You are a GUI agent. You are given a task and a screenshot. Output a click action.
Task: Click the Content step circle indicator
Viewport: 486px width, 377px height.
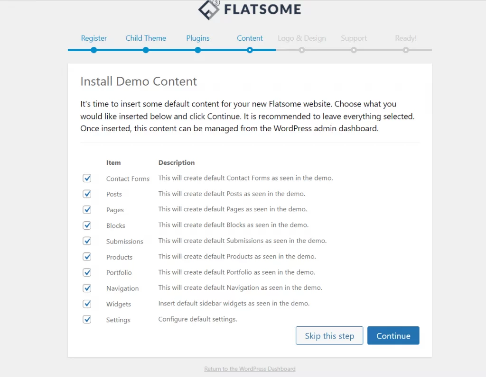tap(250, 49)
